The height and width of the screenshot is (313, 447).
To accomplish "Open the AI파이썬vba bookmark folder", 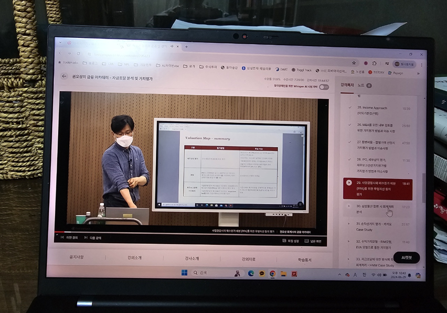I will click(x=168, y=66).
